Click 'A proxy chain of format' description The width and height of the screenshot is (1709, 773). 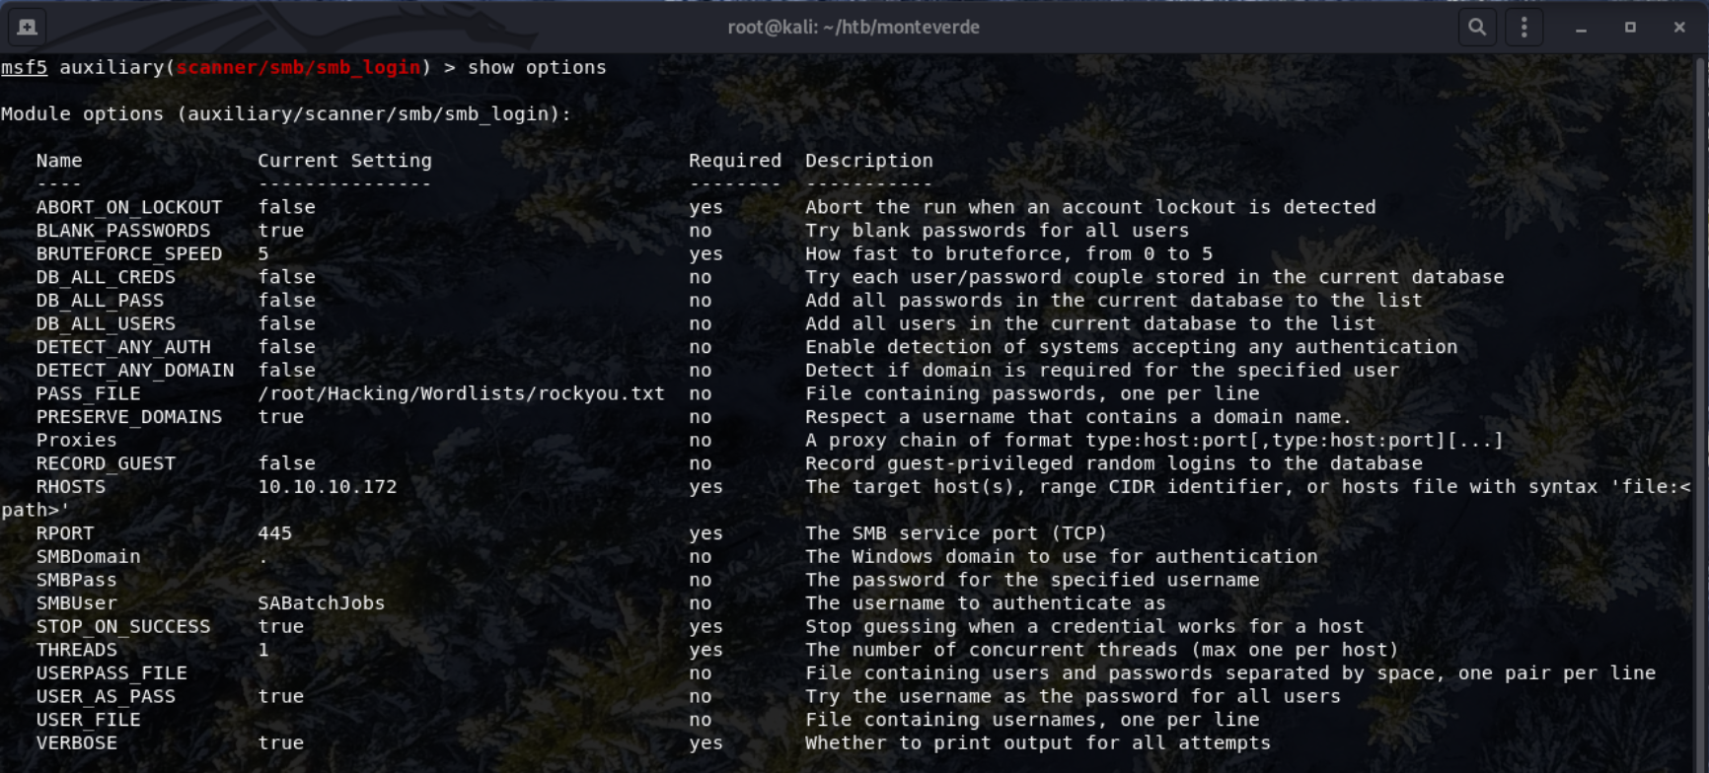[1154, 440]
